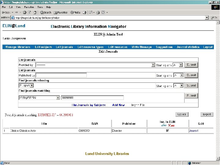The width and height of the screenshot is (220, 165).
Task: Go to Suggestions tab
Action: [x=164, y=47]
